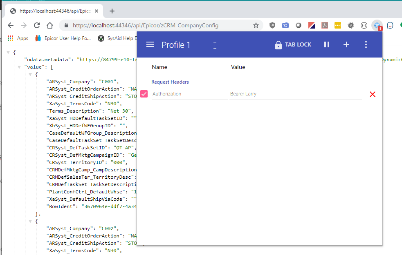Screen dimensions: 402x255
Task: Click the RowIdent GUID value
Action: point(109,206)
